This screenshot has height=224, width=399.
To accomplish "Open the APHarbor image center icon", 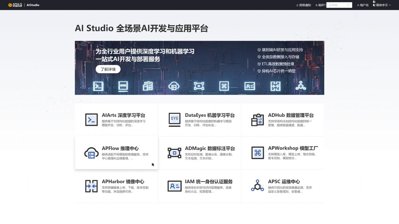I will tap(91, 186).
